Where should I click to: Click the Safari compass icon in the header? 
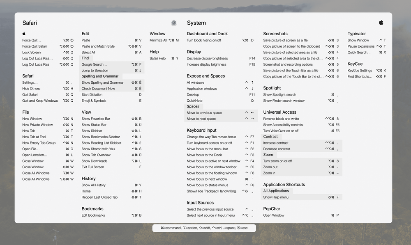click(174, 23)
